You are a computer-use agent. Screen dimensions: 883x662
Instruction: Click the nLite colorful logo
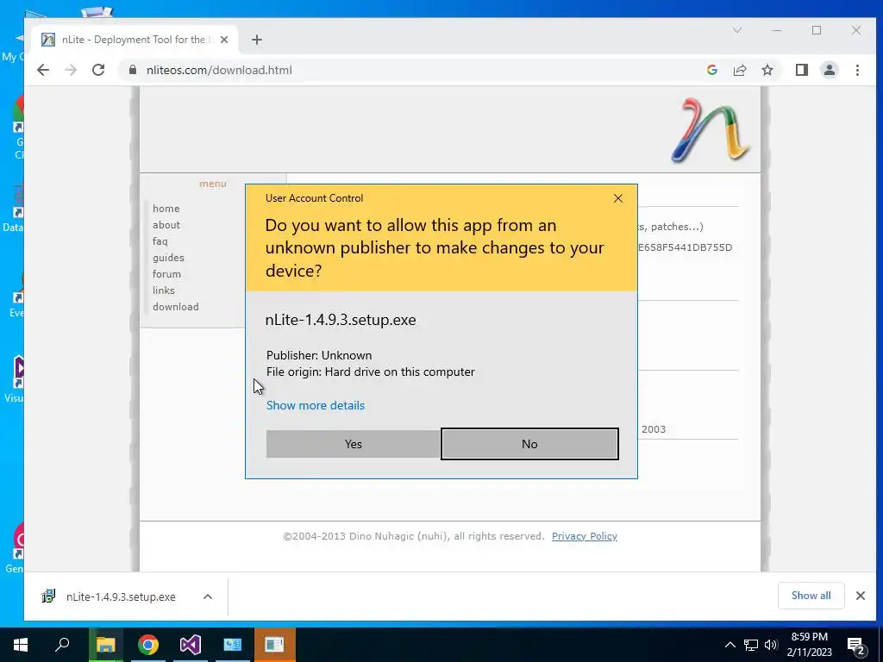pos(710,131)
